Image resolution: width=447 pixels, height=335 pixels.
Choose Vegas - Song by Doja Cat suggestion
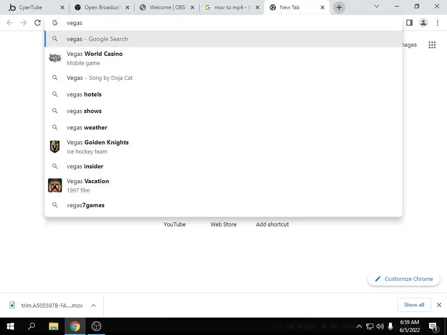click(x=223, y=78)
